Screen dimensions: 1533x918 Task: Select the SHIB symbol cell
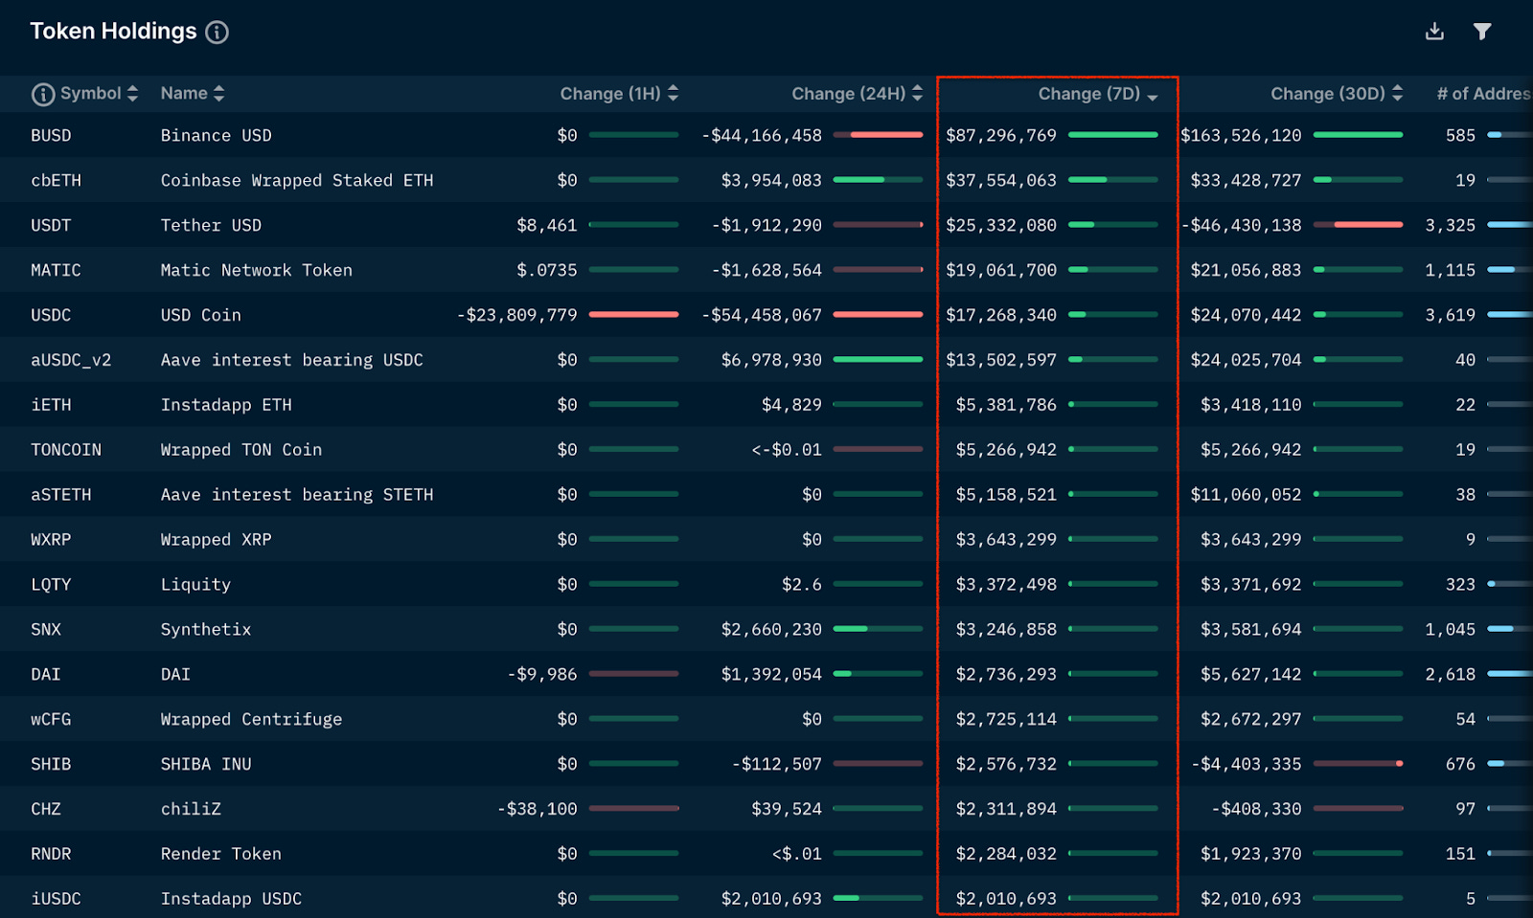(51, 764)
